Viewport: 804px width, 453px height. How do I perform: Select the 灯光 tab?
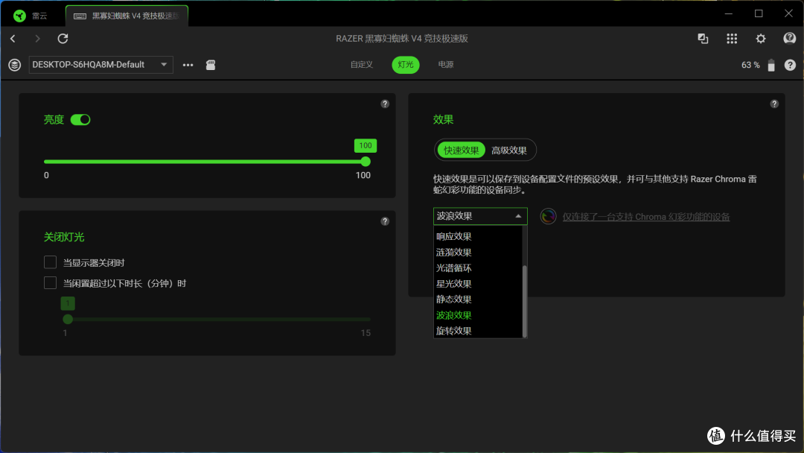(x=406, y=65)
